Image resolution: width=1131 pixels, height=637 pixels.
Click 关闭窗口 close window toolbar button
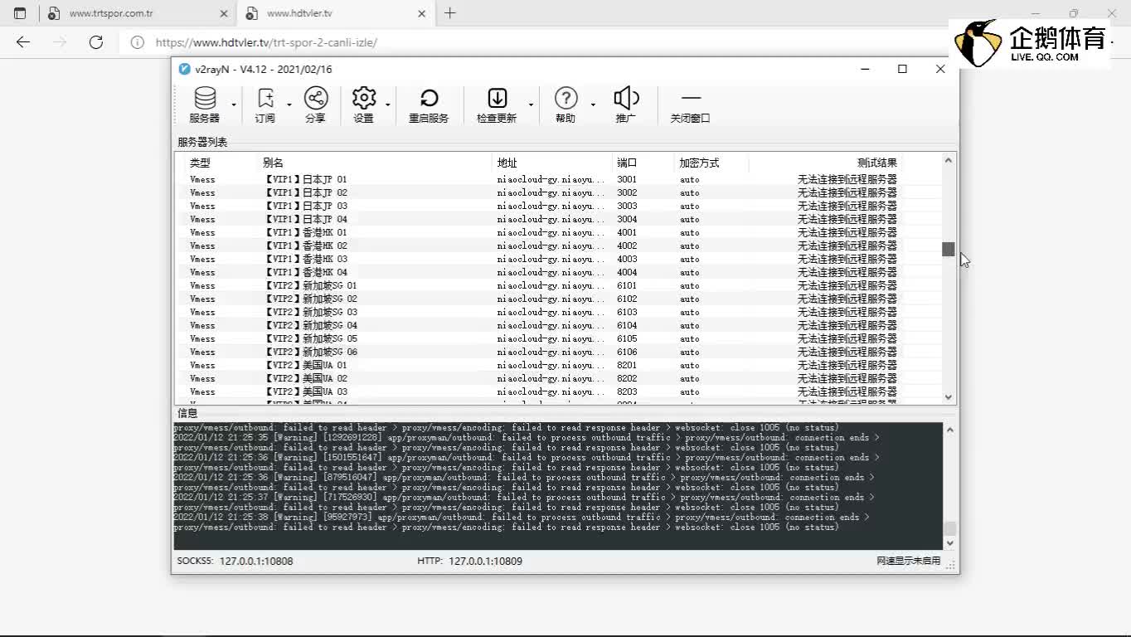point(690,105)
